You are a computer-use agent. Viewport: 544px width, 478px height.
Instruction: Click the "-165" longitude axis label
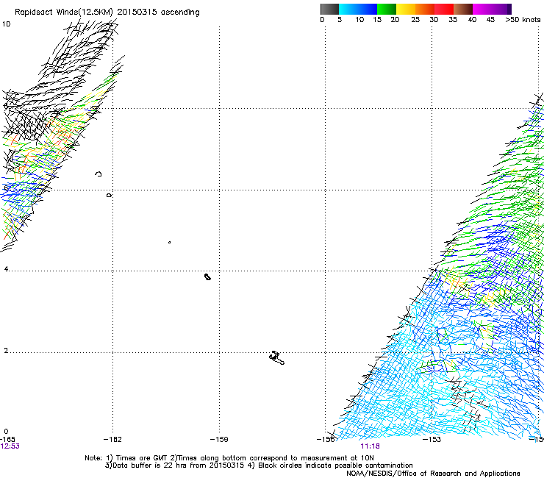click(7, 440)
